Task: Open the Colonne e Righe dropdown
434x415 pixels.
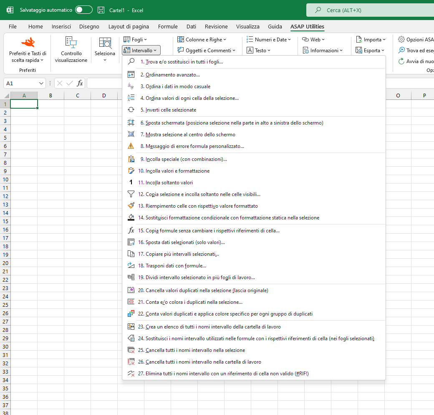Action: click(202, 39)
